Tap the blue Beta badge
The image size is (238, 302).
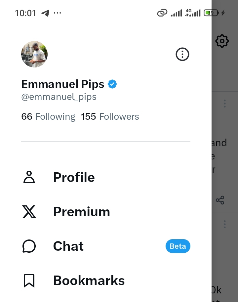click(x=178, y=246)
